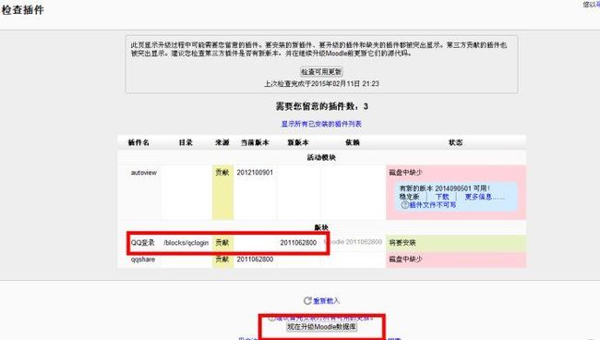Click the 版块 section heading
The height and width of the screenshot is (340, 600).
click(x=321, y=227)
